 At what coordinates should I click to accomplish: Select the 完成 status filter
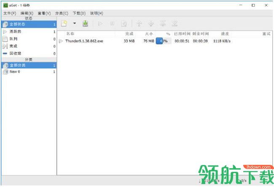29,46
